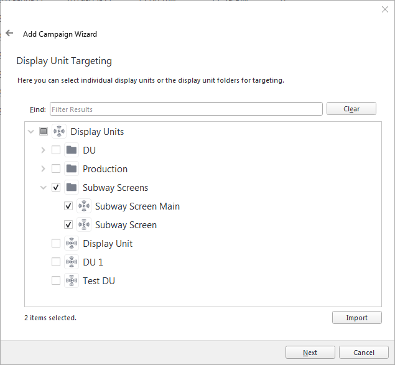
Task: Uncheck the Subway Screens folder checkbox
Action: [56, 187]
